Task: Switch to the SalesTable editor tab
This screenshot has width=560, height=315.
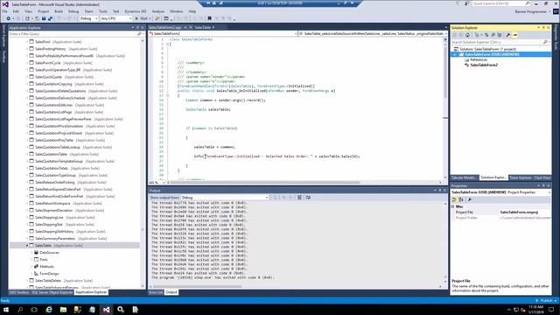Action: tap(202, 27)
